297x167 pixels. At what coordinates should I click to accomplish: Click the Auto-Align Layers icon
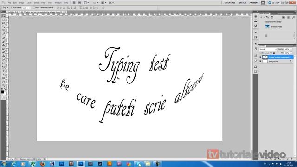[x=103, y=8]
